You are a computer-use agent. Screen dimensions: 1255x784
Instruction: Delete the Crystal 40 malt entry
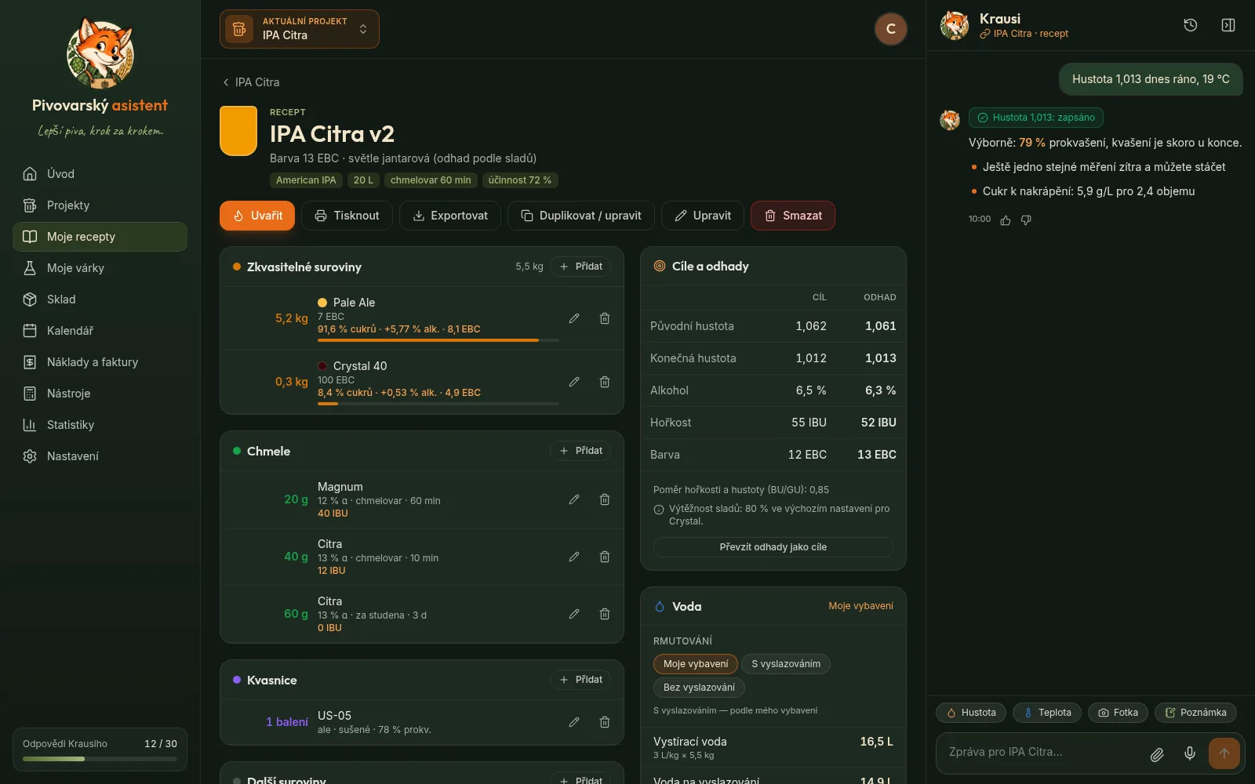[x=605, y=382]
